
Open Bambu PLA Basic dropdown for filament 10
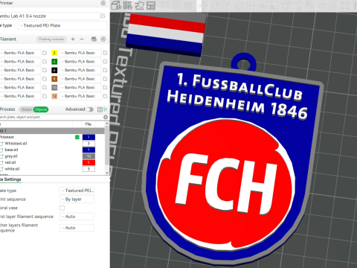80,87
